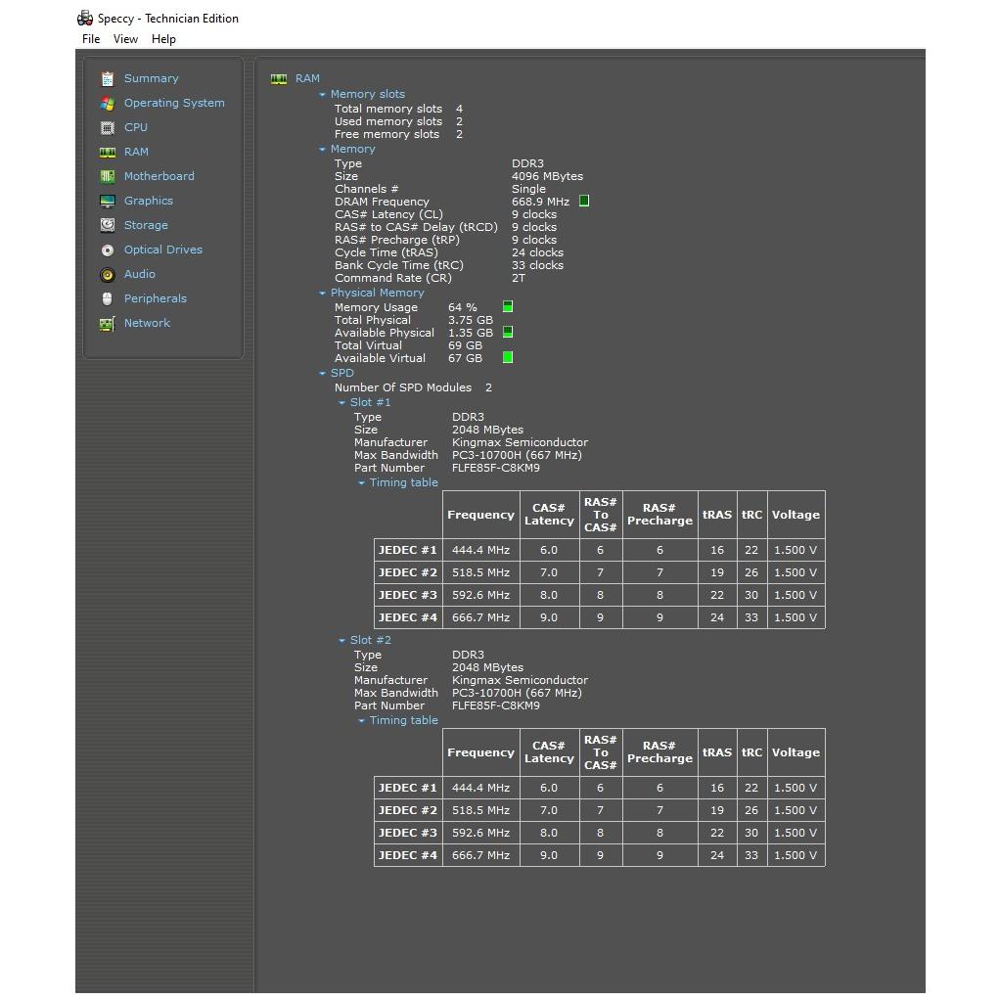Select the Network icon in sidebar
This screenshot has width=1000, height=1000.
click(108, 323)
